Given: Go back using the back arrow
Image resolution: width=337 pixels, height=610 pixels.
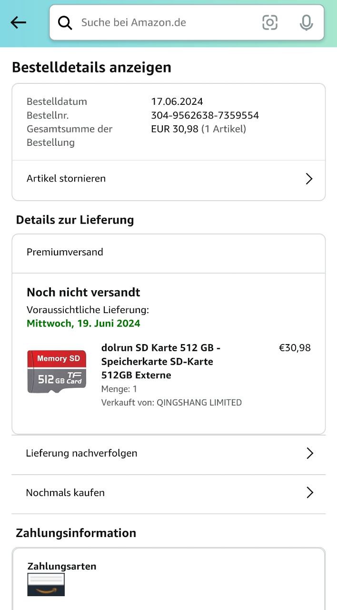Looking at the screenshot, I should coord(18,22).
